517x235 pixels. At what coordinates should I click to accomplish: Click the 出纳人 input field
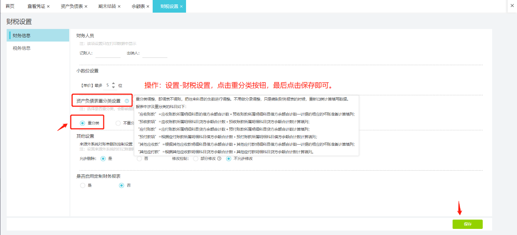(x=155, y=53)
